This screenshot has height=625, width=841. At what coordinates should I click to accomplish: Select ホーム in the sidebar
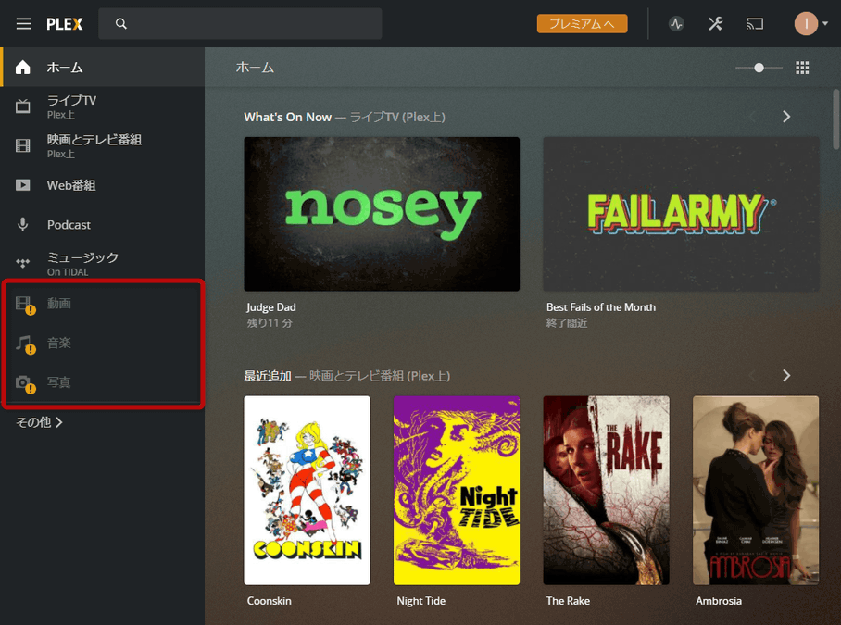click(103, 67)
